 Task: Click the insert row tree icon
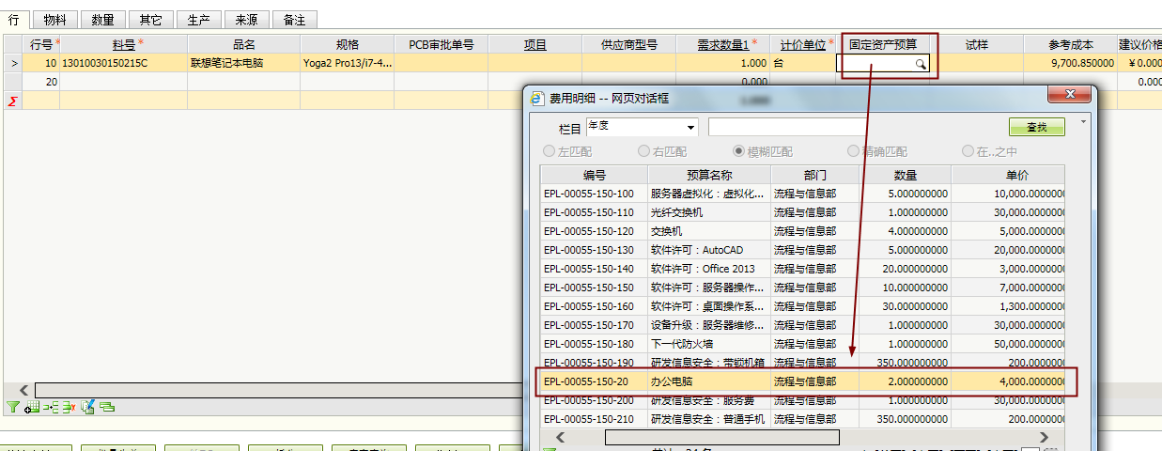pyautogui.click(x=50, y=407)
